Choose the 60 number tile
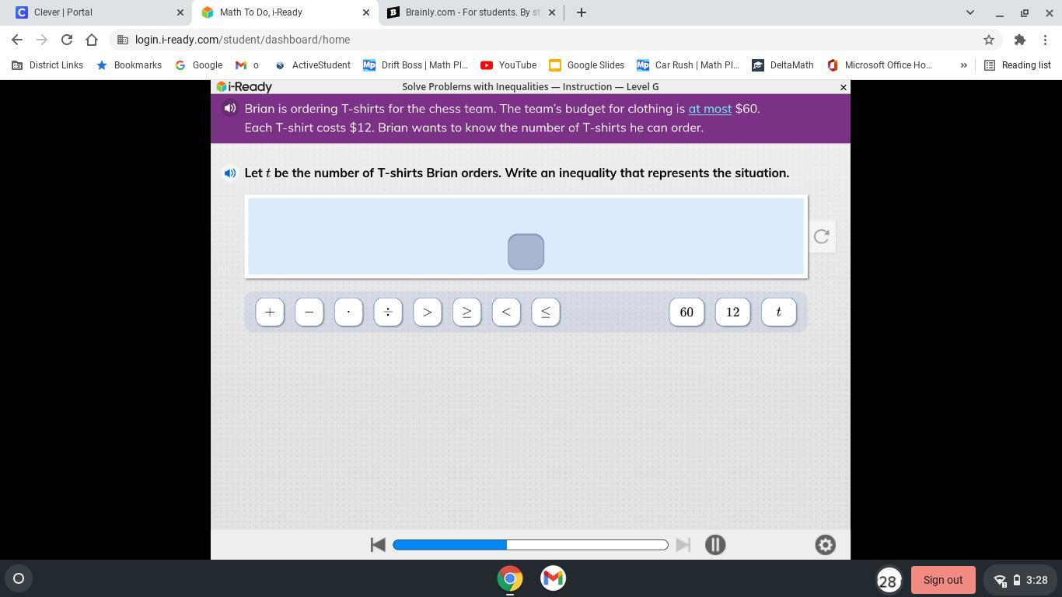Screen dimensions: 1062x597 [686, 312]
